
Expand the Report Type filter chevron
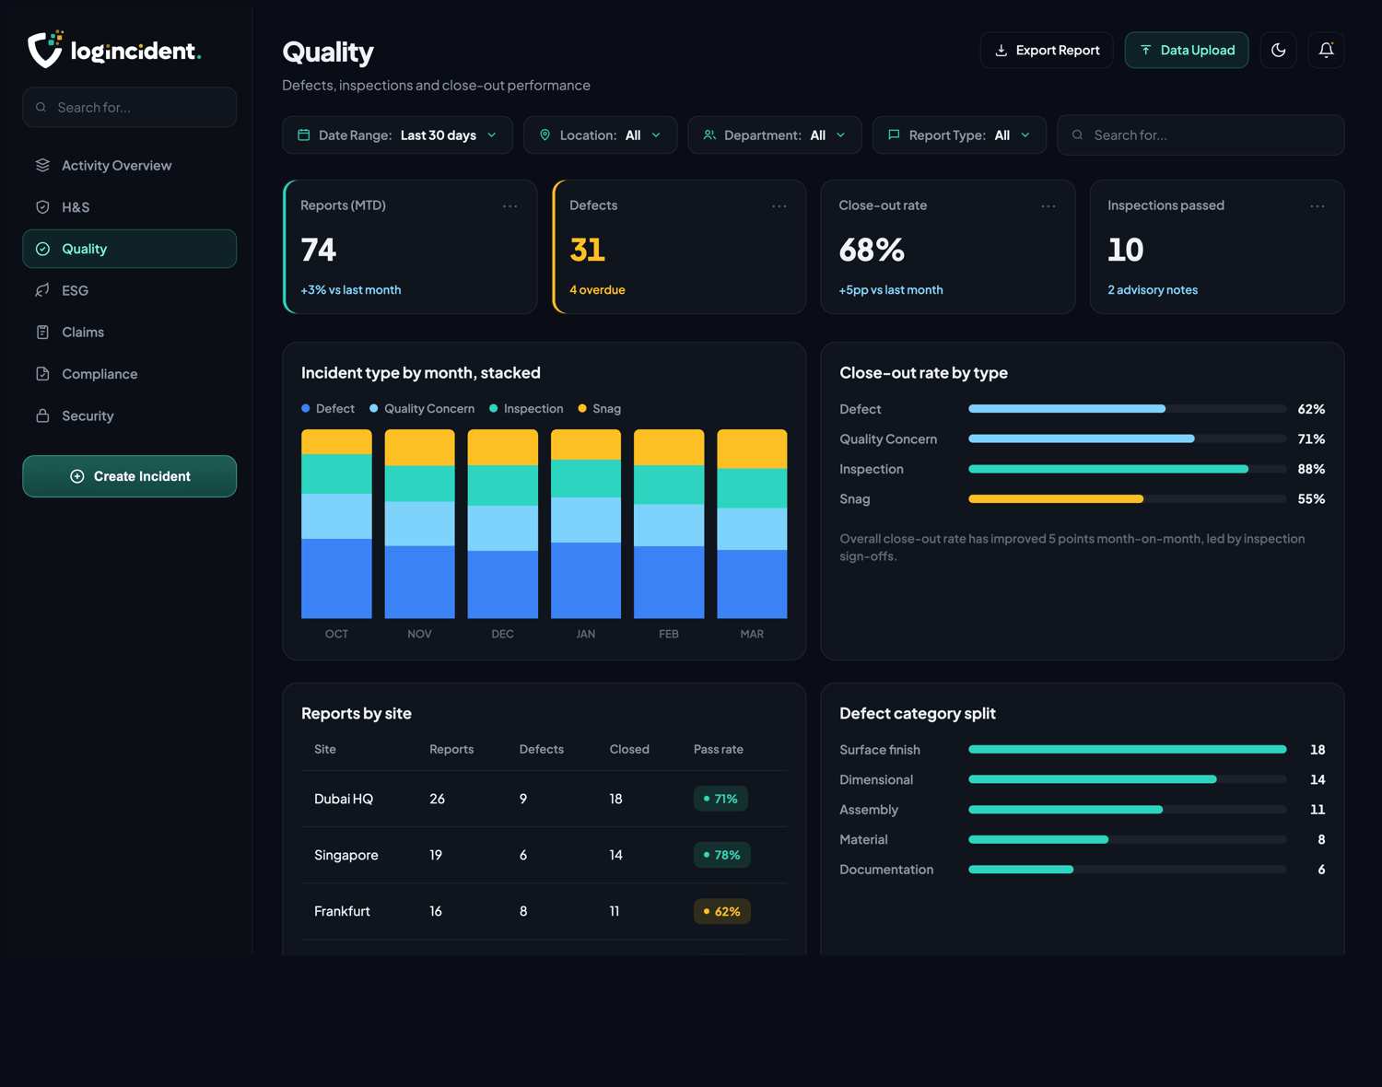click(1025, 135)
